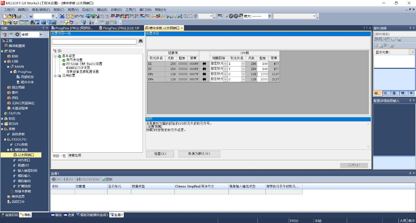The image size is (416, 223).
Task: Switch to ProgPou [PRG] [LD] 1步 tab
Action: (x=119, y=28)
